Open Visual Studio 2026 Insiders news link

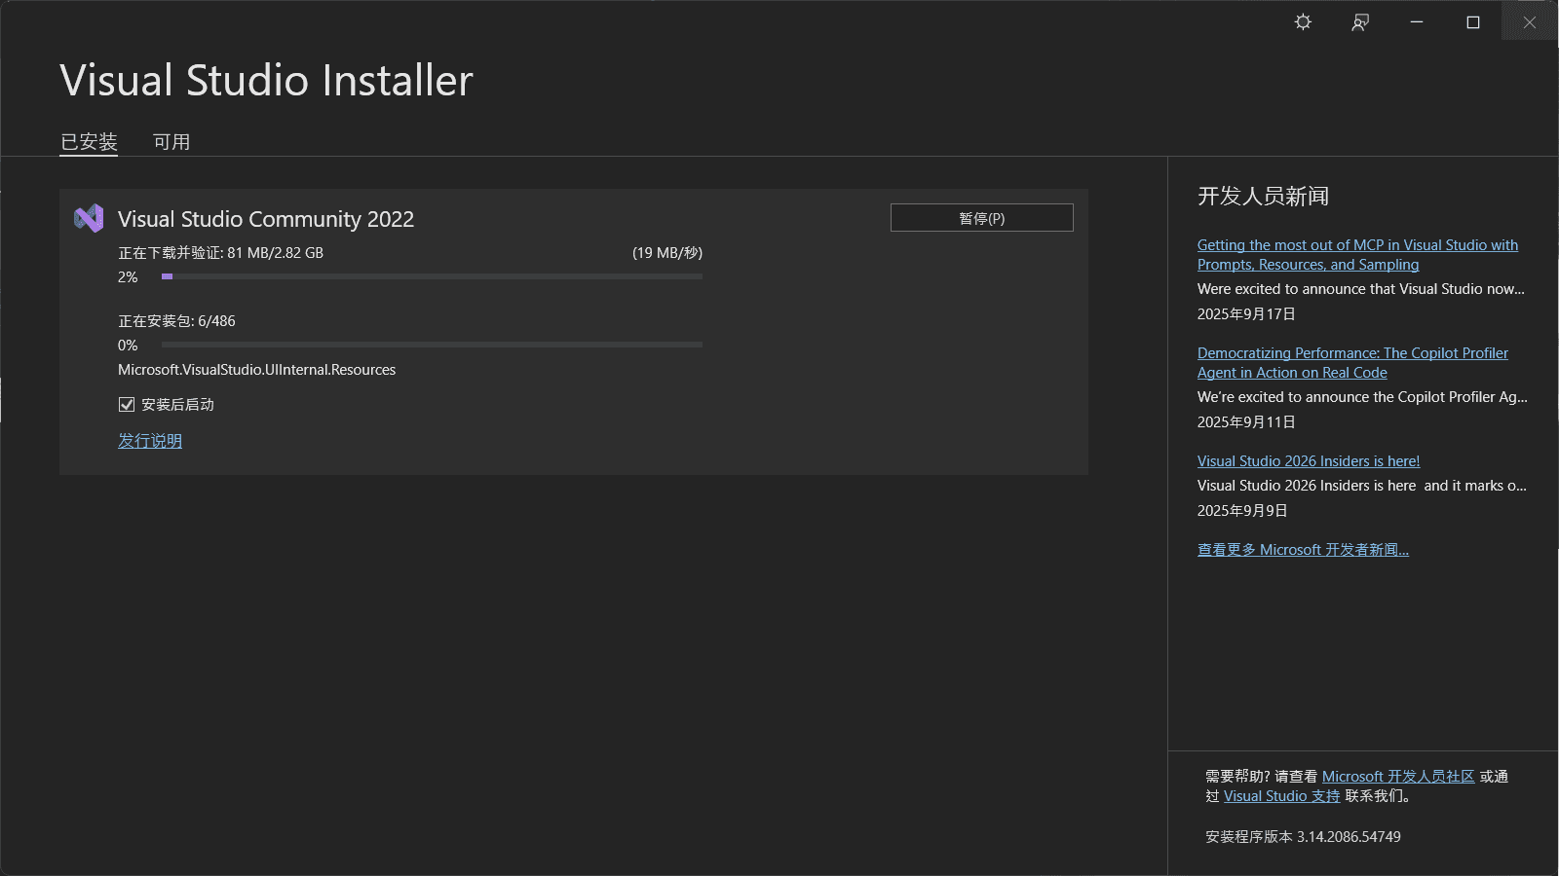coord(1308,461)
